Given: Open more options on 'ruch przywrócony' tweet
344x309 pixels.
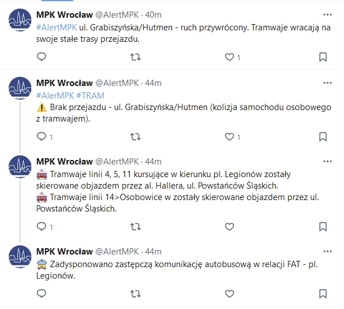Looking at the screenshot, I should coord(327,14).
